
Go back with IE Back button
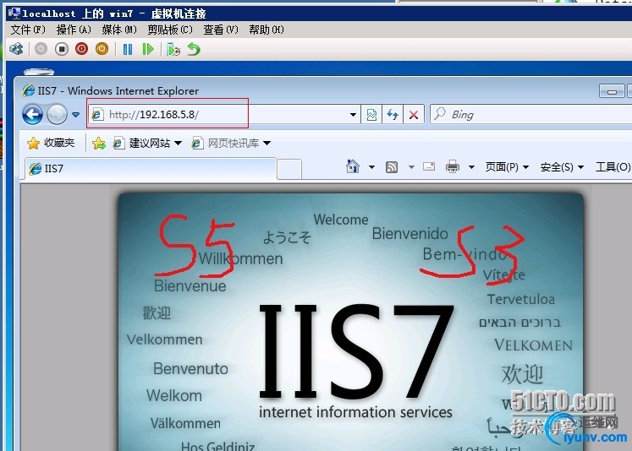(33, 114)
